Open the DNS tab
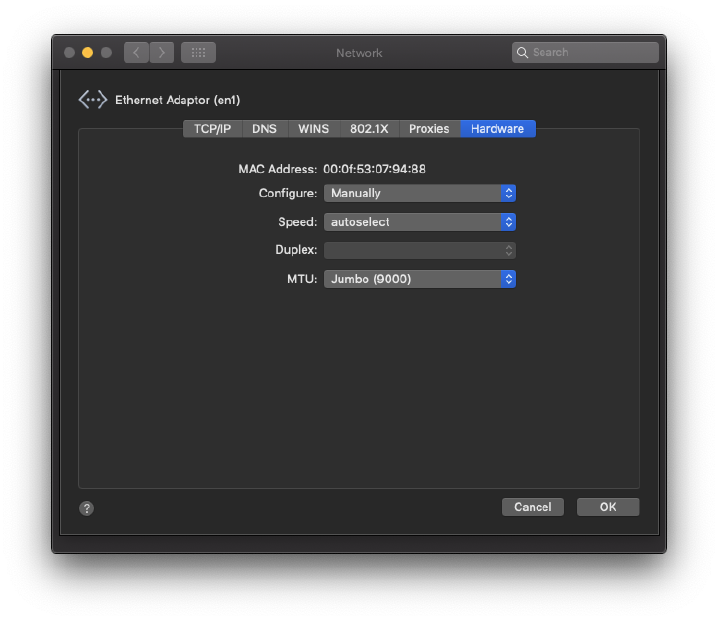The image size is (718, 621). coord(264,129)
